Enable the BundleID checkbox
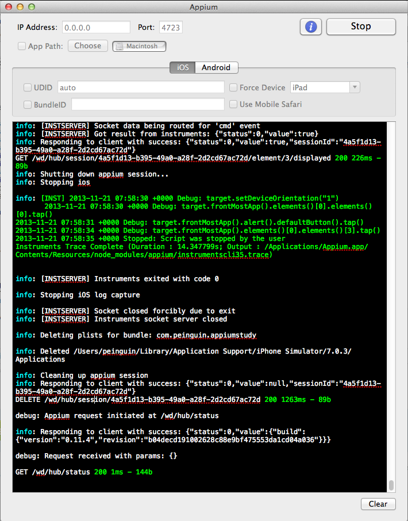 coord(28,105)
